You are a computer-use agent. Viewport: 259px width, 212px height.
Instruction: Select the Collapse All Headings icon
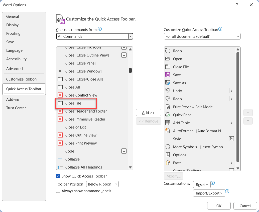pyautogui.click(x=60, y=167)
